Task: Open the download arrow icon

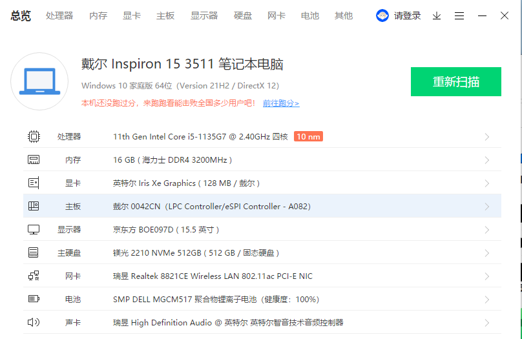Action: 437,15
